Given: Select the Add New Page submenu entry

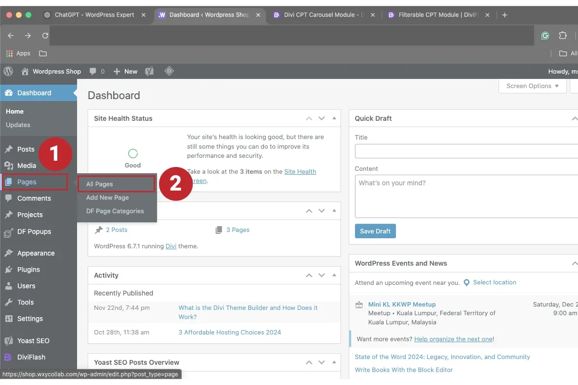Looking at the screenshot, I should point(107,197).
